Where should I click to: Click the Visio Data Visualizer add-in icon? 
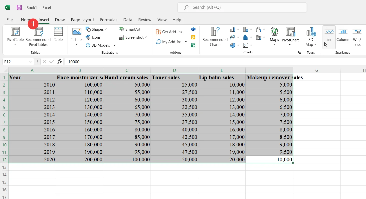point(193,29)
